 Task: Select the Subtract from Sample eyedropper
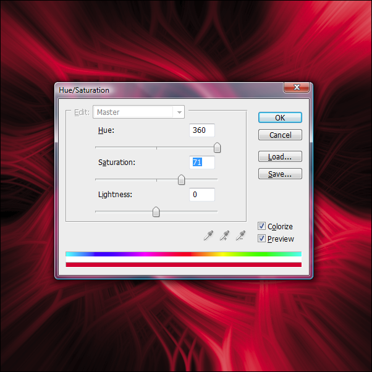click(240, 235)
